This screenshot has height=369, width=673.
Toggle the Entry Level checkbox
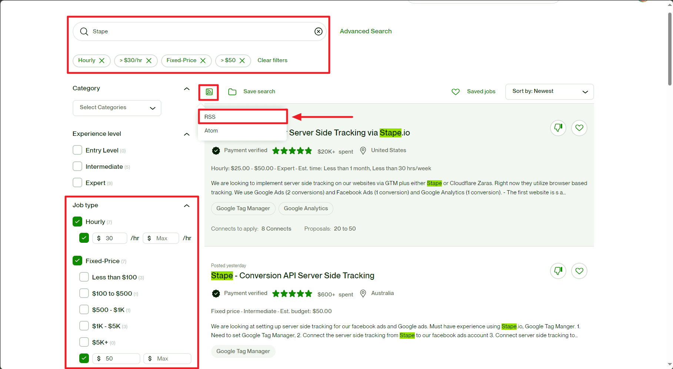point(77,150)
